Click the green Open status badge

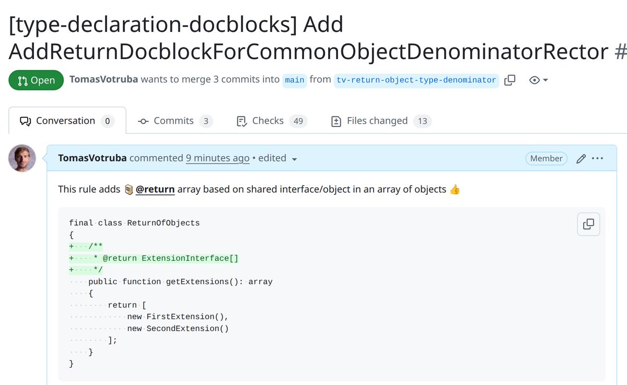coord(36,80)
